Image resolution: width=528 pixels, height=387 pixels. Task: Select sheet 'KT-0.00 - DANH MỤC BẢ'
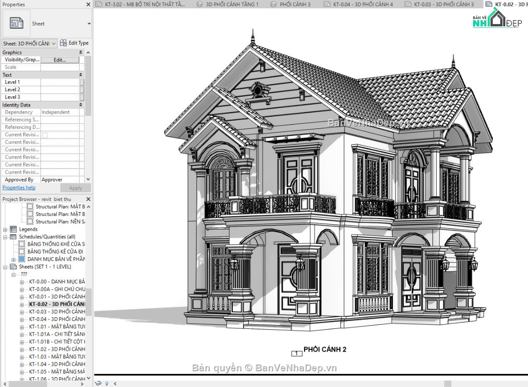coord(57,282)
